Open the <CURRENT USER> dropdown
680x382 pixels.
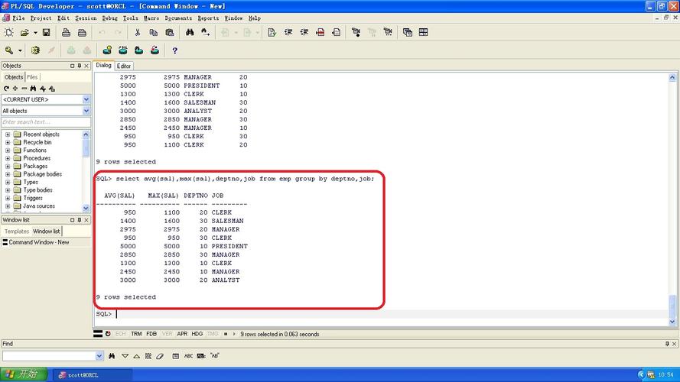coord(86,99)
